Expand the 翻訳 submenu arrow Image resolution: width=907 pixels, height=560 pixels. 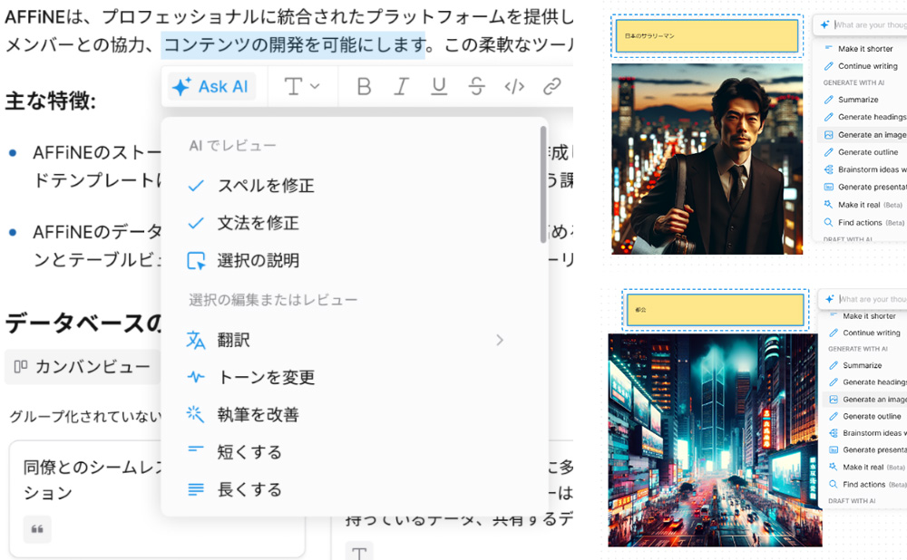tap(499, 341)
